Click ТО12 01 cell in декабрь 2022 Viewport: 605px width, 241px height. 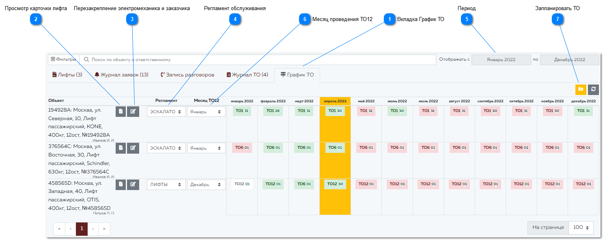click(x=583, y=184)
